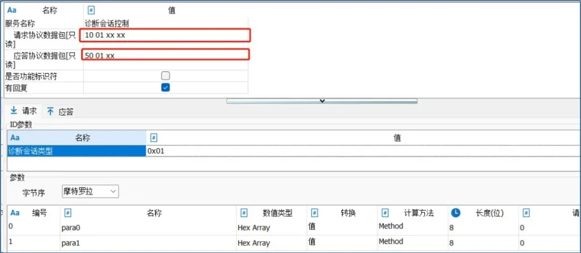Screen dimensions: 581x253
Task: Click the # icon beside top 值 header
Action: (x=91, y=10)
